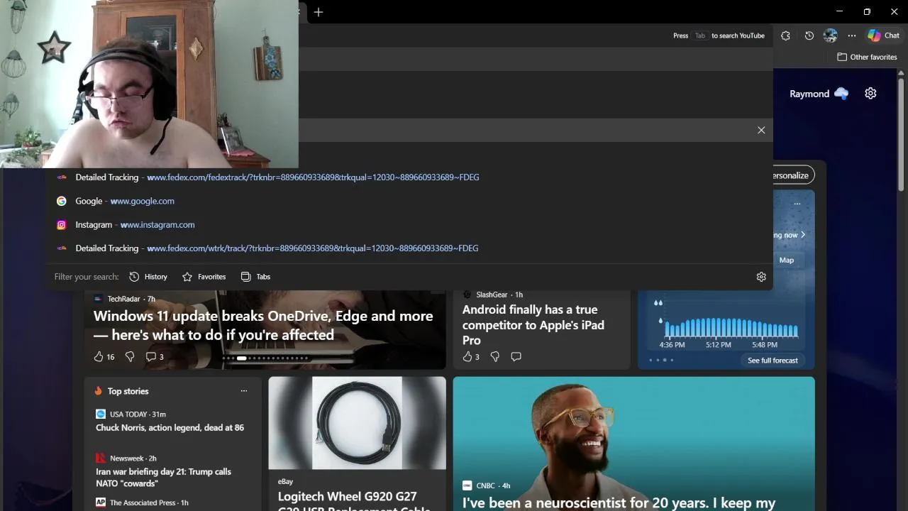Click the Raymond profile name
This screenshot has height=511, width=908.
point(809,94)
